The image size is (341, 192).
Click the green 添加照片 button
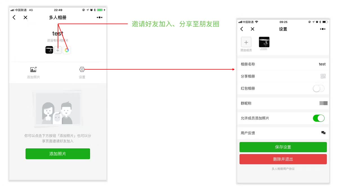pyautogui.click(x=58, y=154)
